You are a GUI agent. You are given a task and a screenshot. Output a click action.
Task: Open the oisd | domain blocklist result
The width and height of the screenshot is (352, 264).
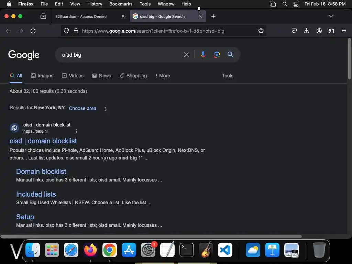(43, 141)
